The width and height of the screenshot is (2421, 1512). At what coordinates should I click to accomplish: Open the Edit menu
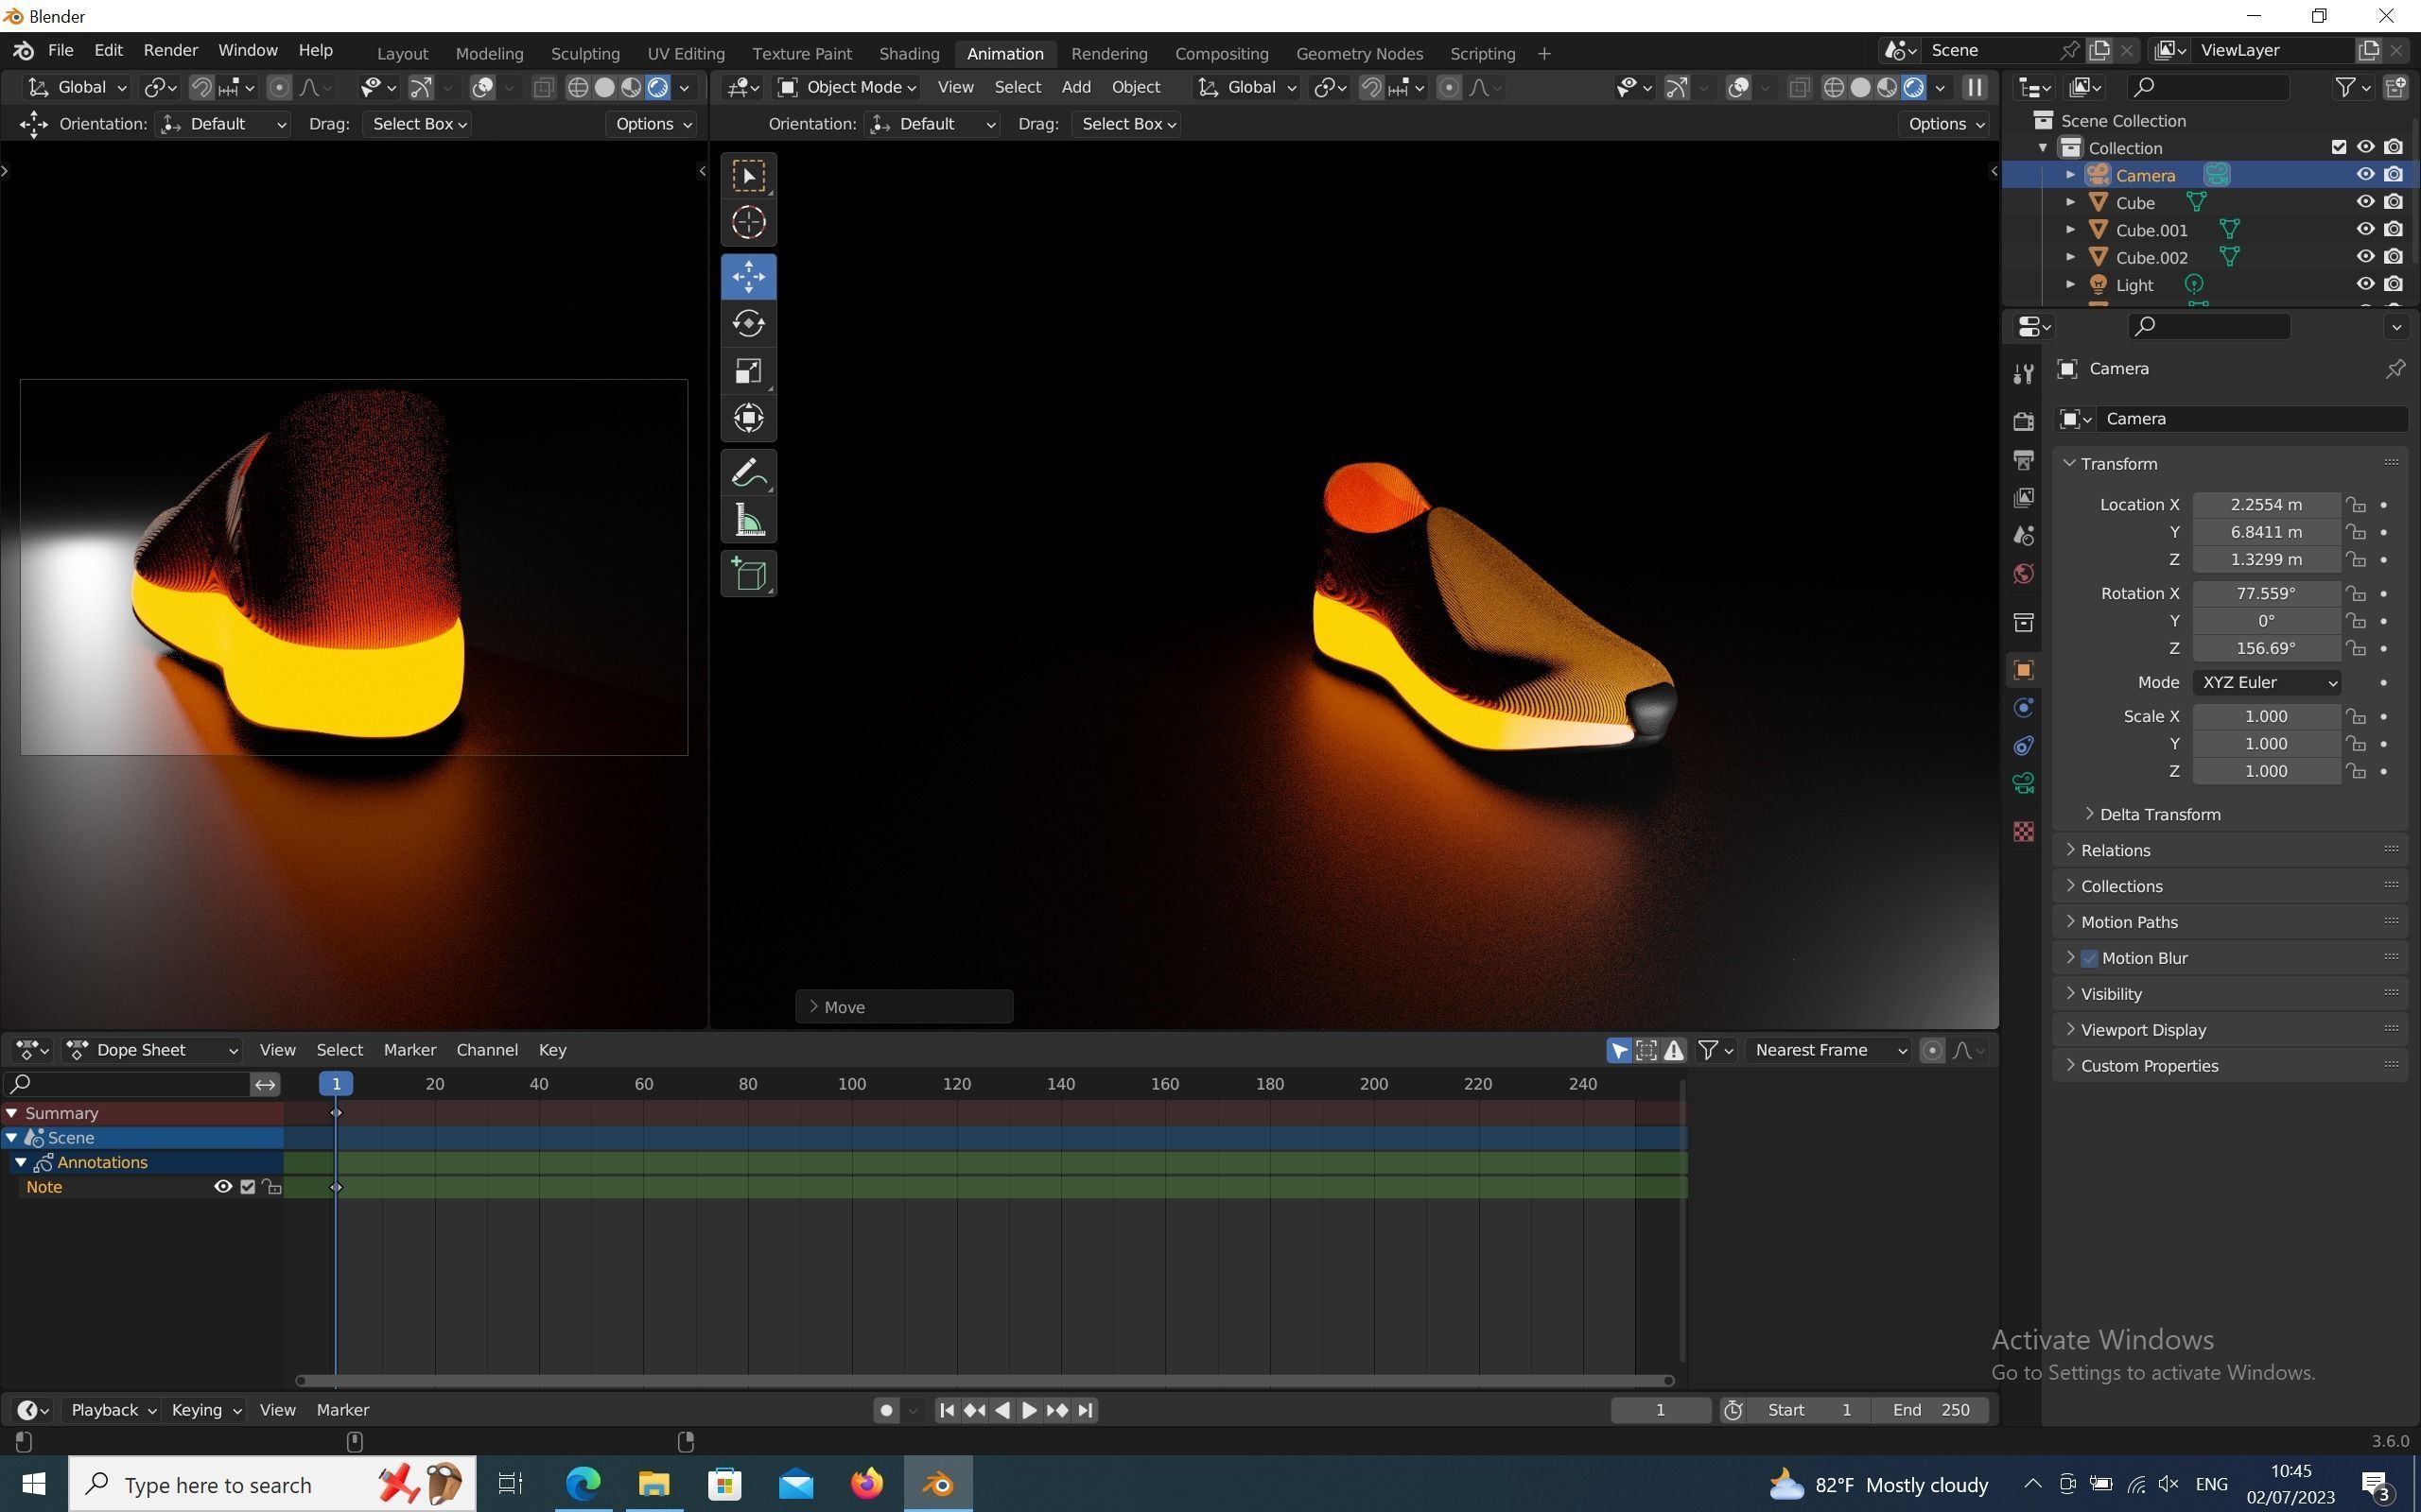[108, 51]
